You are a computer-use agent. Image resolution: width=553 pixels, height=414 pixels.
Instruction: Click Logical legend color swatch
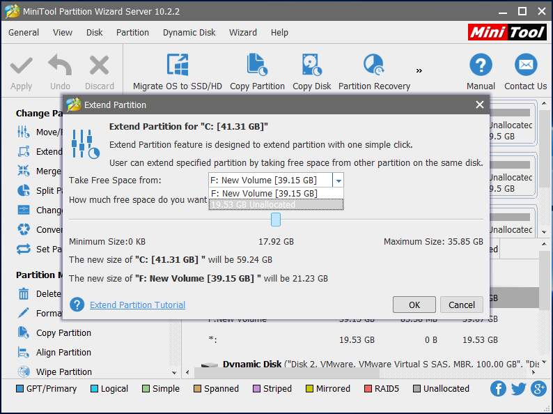pyautogui.click(x=94, y=389)
